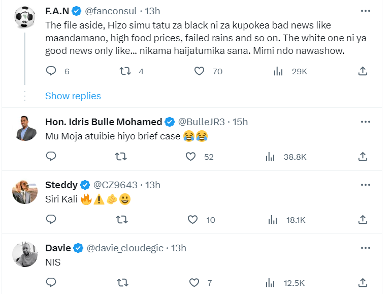Reply to Davie's 'NIS' tweet
391x294 pixels.
point(51,282)
